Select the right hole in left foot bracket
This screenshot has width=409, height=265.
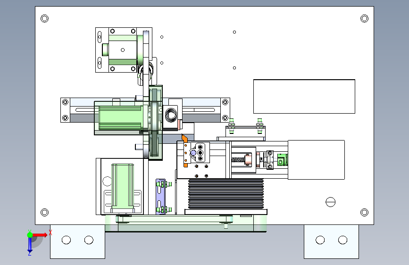tap(89, 240)
